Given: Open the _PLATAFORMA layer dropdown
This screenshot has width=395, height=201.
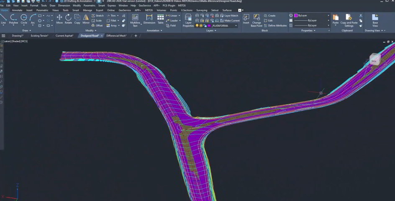Looking at the screenshot, I should point(236,25).
